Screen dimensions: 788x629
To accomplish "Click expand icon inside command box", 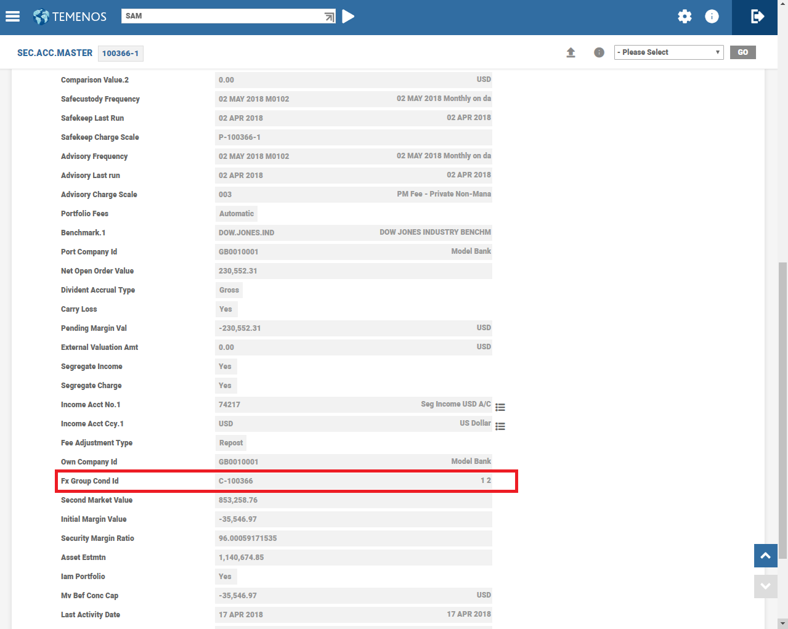I will coord(330,17).
